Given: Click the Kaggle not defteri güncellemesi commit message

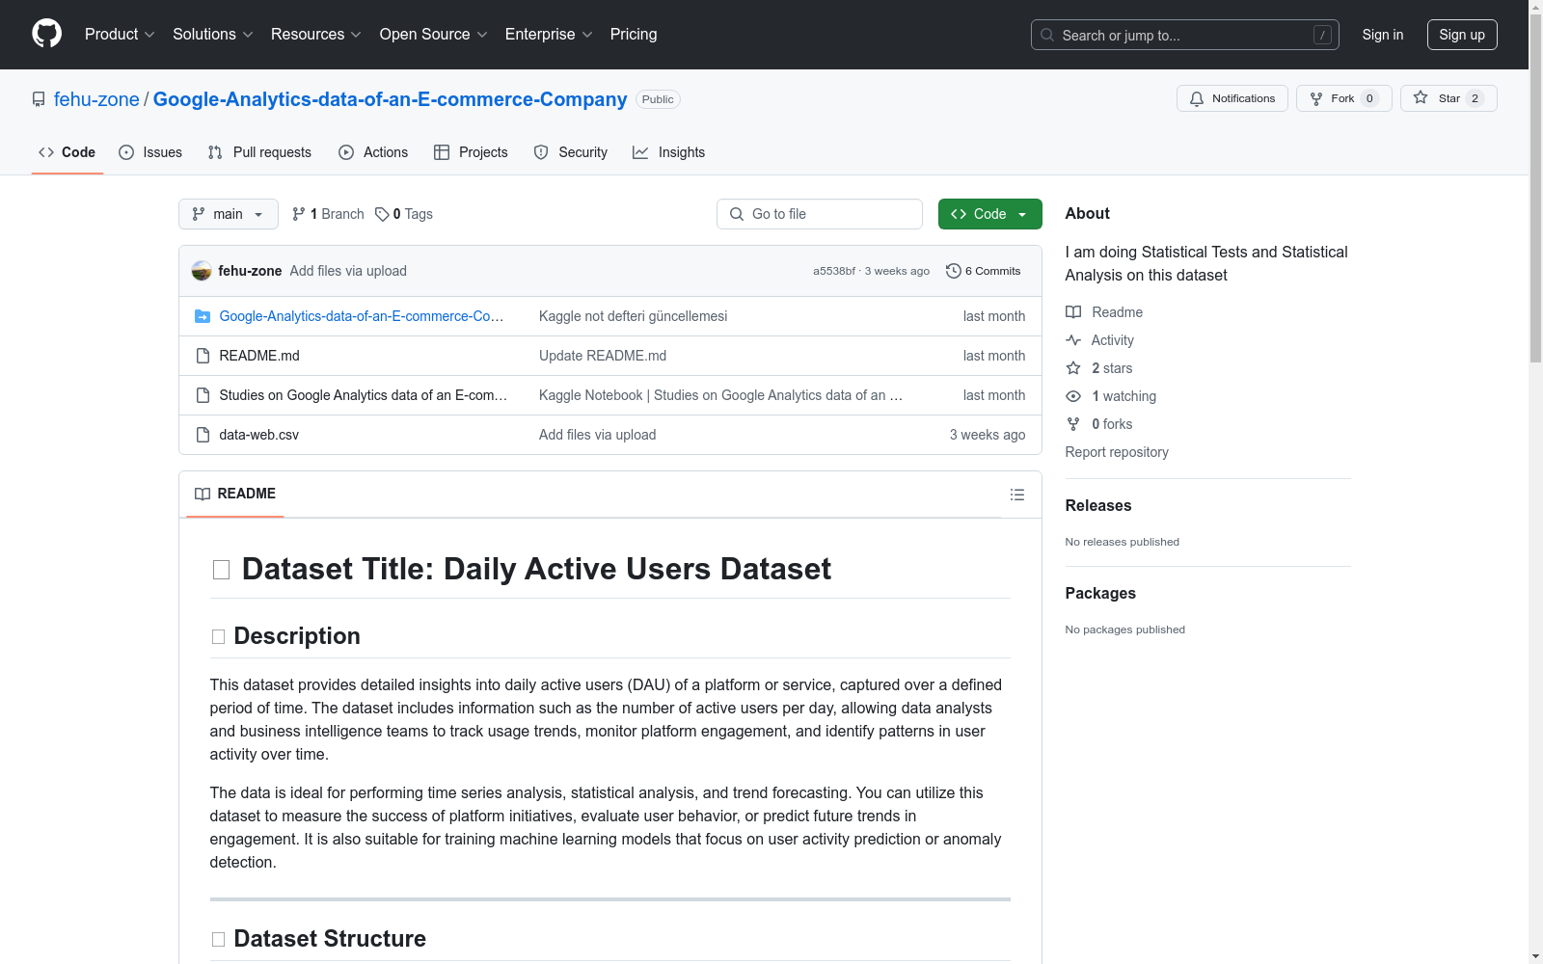Looking at the screenshot, I should click(634, 316).
